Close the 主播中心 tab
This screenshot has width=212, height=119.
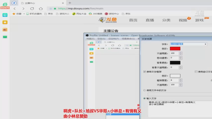(63, 3)
